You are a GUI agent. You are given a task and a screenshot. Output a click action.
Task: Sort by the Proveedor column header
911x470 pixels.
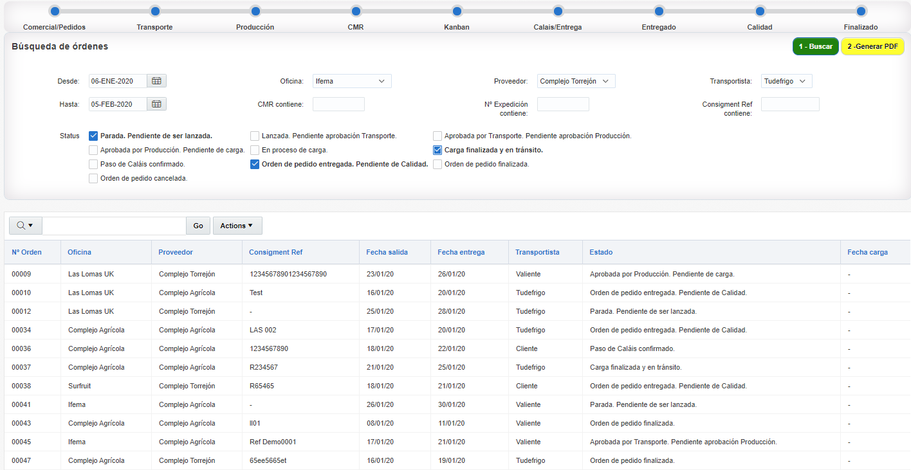[176, 252]
